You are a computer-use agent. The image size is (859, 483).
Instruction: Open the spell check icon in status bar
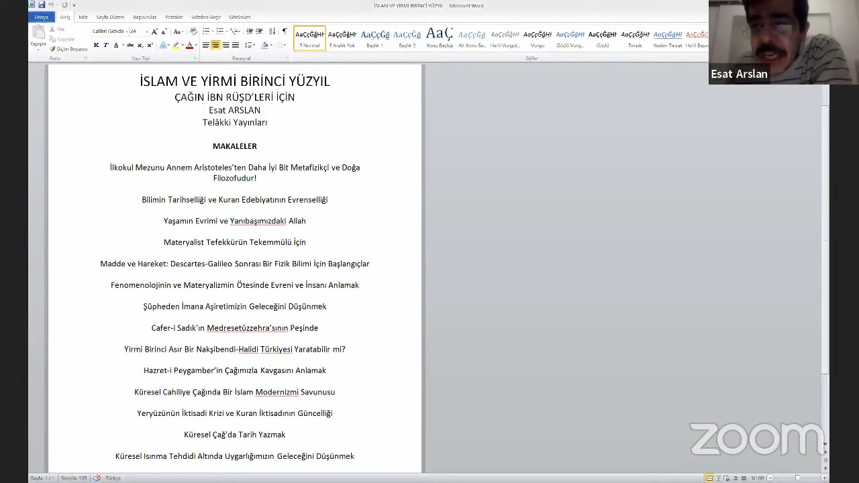pos(97,478)
